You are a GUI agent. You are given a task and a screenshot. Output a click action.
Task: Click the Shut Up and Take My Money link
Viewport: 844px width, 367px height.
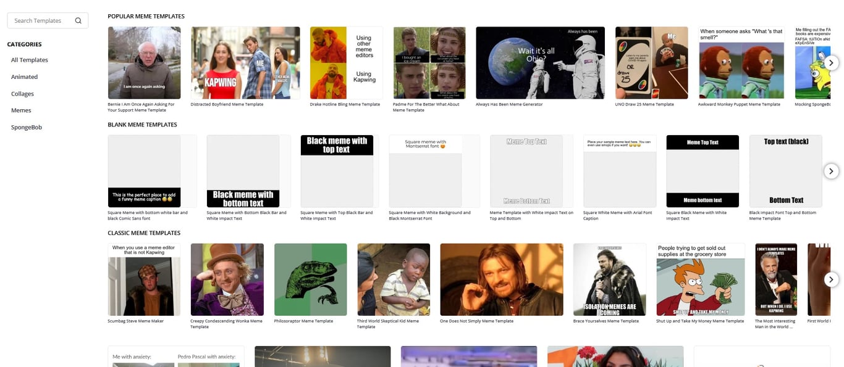700,321
